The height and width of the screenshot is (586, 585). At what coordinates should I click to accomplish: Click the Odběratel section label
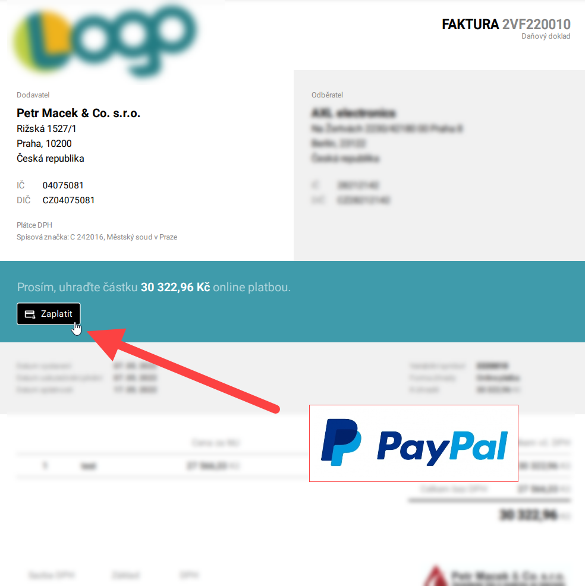[327, 95]
